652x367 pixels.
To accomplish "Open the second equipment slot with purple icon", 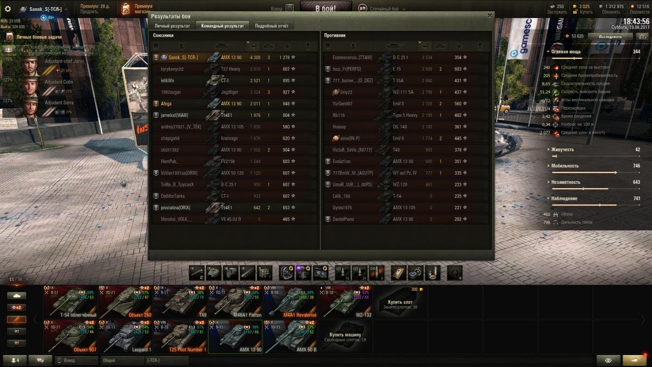I will point(304,272).
